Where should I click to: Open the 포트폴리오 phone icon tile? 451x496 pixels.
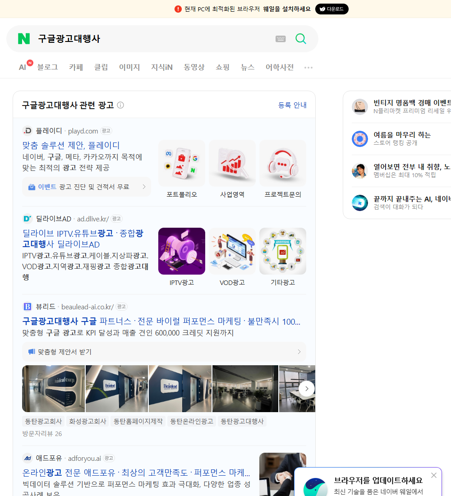[182, 163]
